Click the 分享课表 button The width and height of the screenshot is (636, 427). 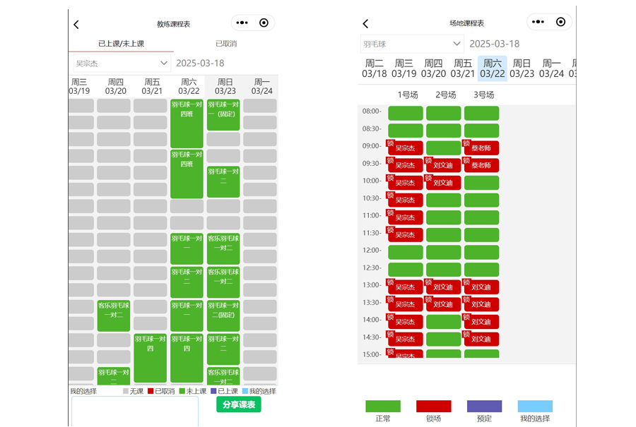pos(238,404)
